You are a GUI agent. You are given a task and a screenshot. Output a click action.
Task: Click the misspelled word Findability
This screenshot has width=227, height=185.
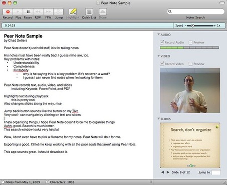tap(21, 70)
